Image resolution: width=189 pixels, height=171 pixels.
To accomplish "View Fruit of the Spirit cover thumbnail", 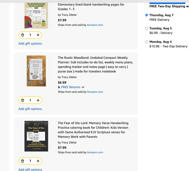I will 36,15.
